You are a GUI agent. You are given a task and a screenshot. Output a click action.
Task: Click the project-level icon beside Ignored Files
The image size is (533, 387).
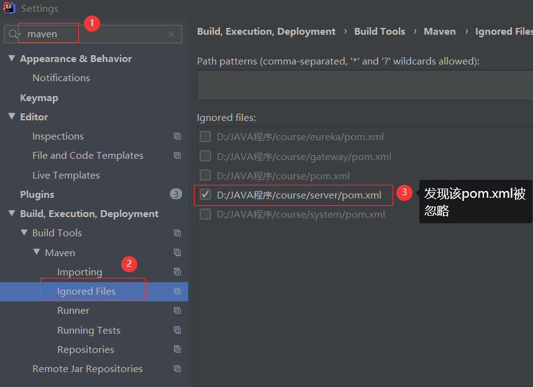[177, 291]
